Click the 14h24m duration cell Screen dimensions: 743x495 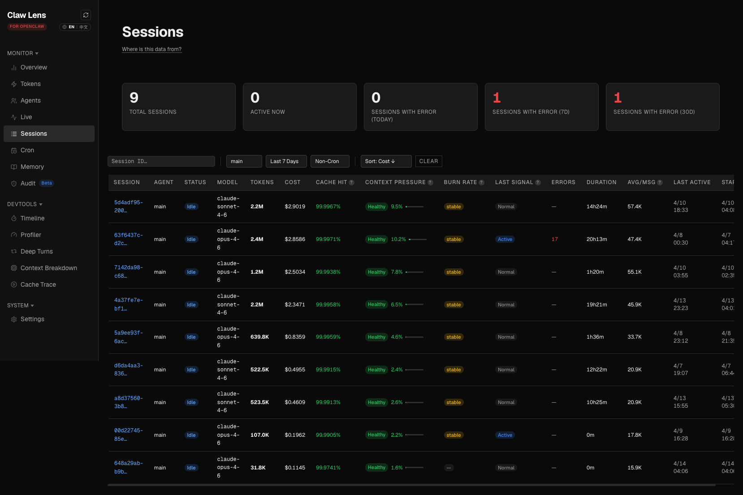click(x=597, y=207)
